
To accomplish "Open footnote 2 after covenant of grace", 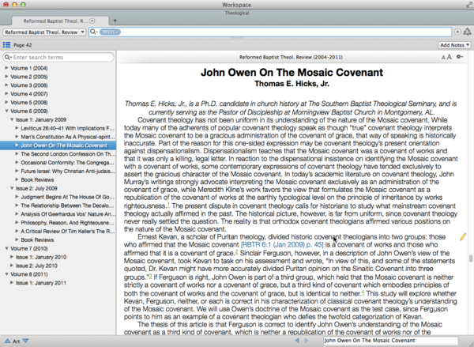I will point(236,251).
